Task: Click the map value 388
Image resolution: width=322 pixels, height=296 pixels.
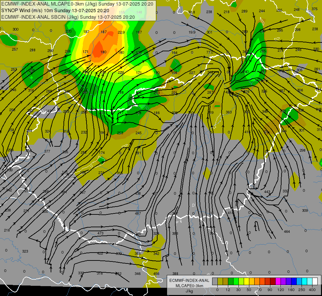Action: click(175, 273)
